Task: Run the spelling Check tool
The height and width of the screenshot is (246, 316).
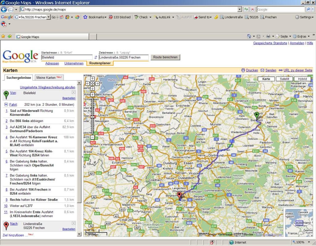Action: [141, 17]
